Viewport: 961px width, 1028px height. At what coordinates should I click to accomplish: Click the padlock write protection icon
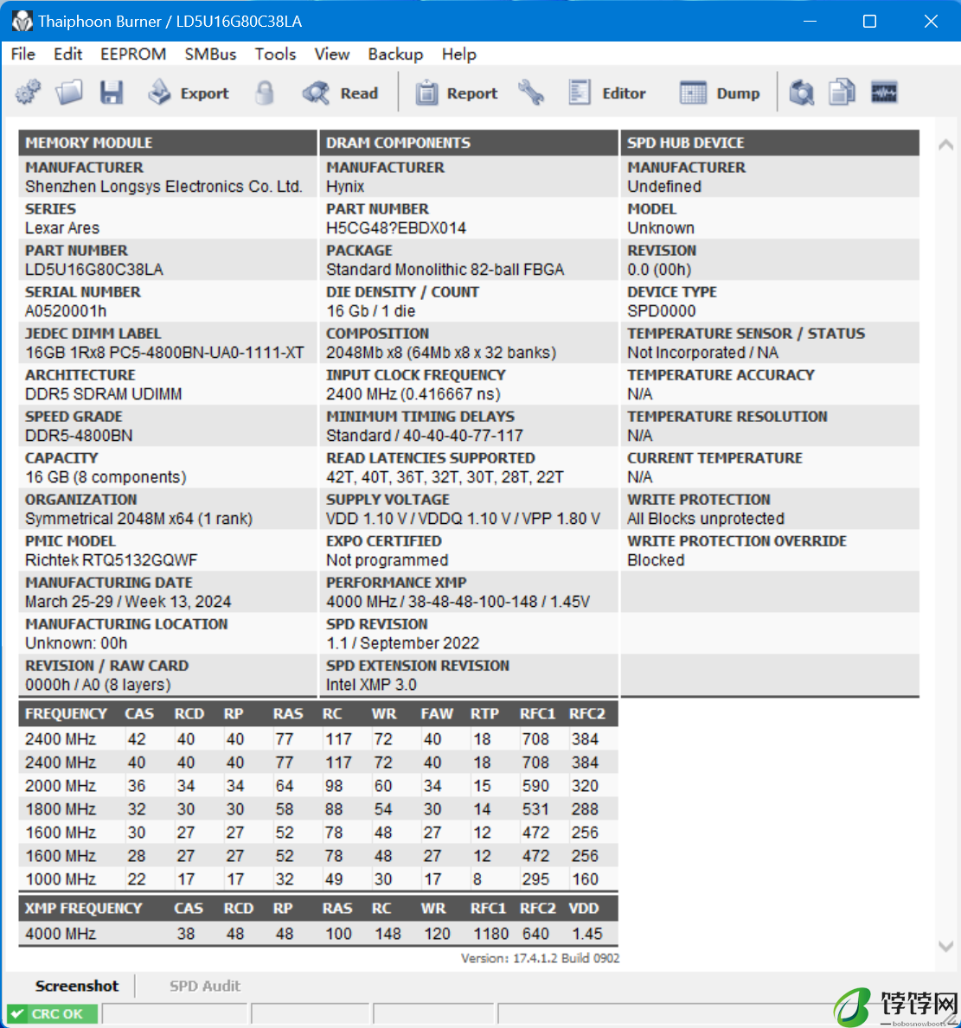(x=265, y=93)
